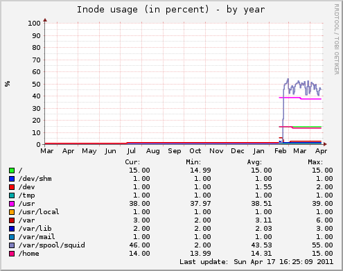Click the Oct label on x-axis
Viewport: 343px width, 271px height.
coord(195,151)
